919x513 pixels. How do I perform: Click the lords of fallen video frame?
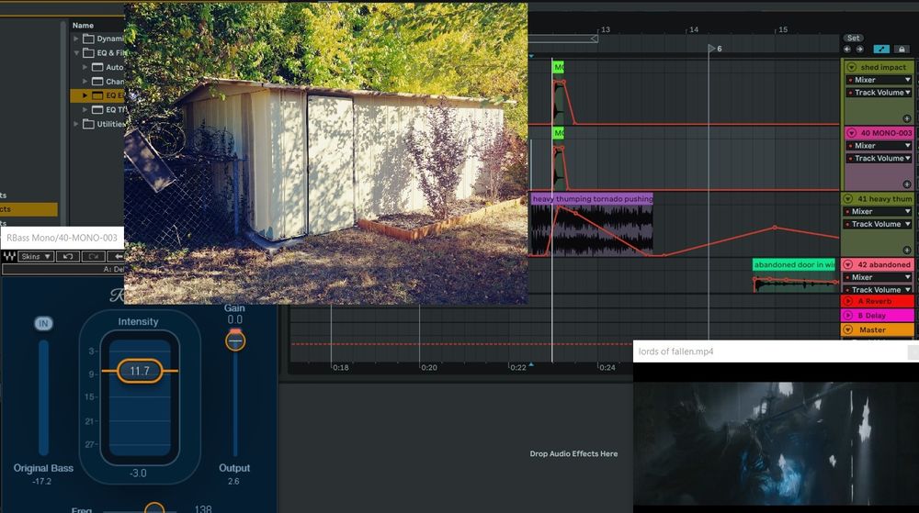point(776,438)
